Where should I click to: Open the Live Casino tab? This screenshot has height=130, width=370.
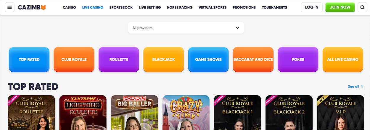93,7
